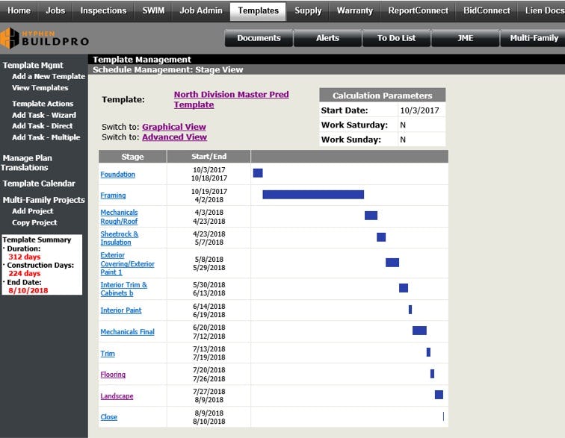565x438 pixels.
Task: Click the Start Date value 10/3/2017
Action: [x=419, y=110]
